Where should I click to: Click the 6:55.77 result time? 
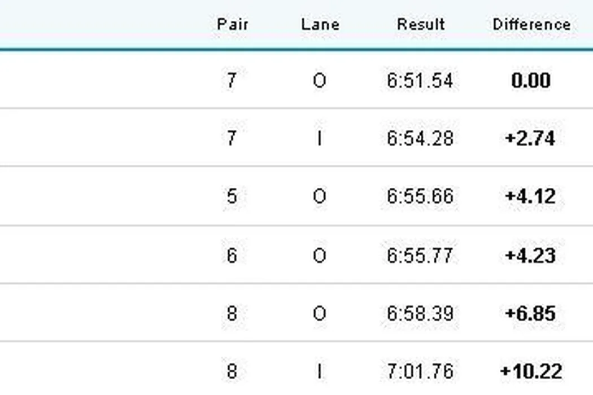coord(420,256)
